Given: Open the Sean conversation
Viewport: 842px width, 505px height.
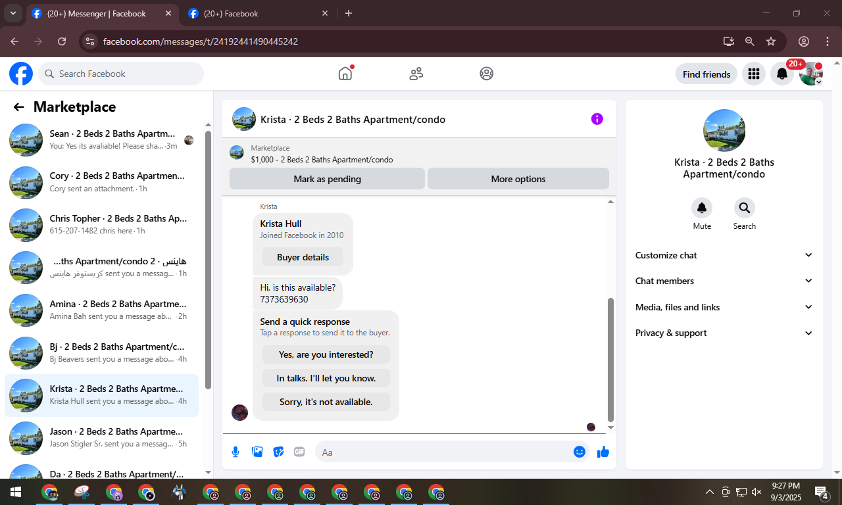Looking at the screenshot, I should coord(102,140).
